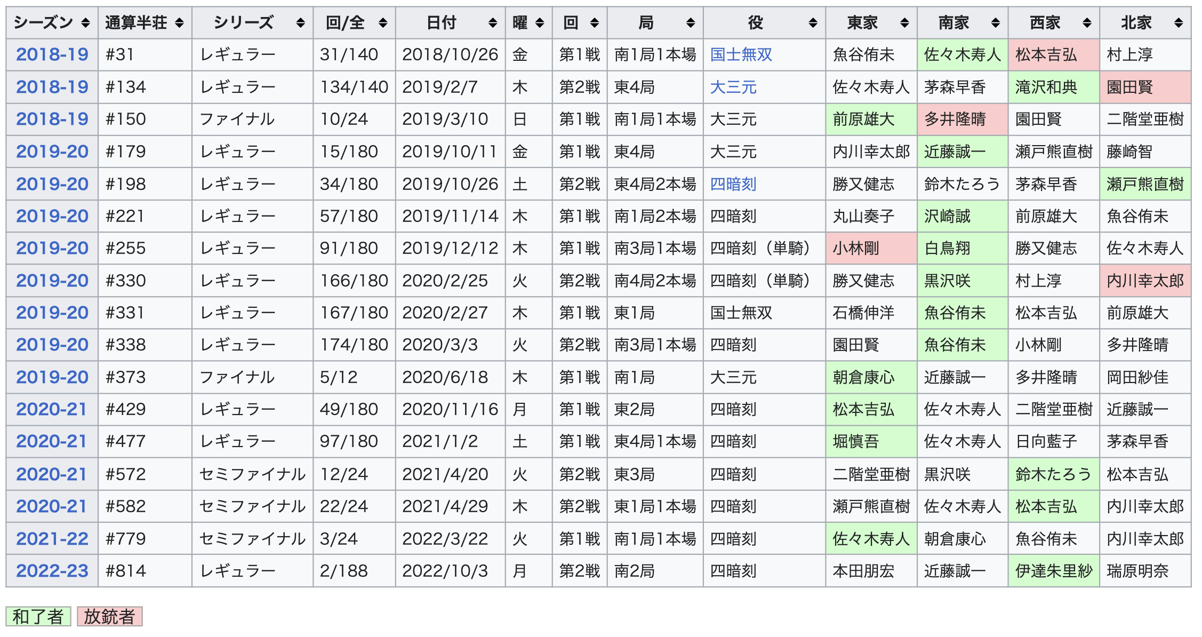Click cell 四暗刻（単騎） in row #255
Screen dimensions: 1202x637
click(x=764, y=248)
